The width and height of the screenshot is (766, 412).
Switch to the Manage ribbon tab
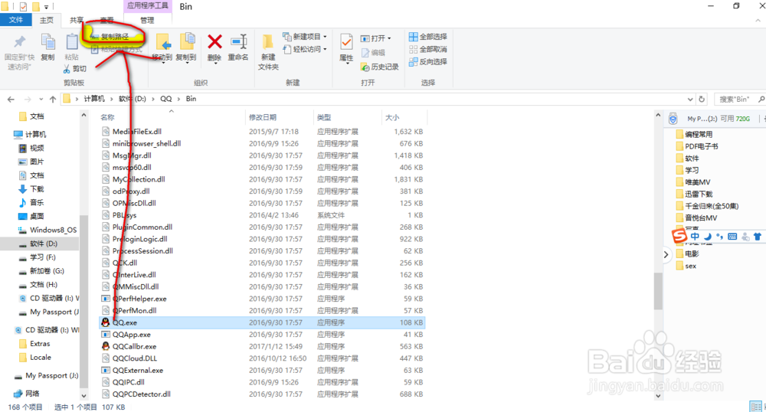tap(147, 20)
